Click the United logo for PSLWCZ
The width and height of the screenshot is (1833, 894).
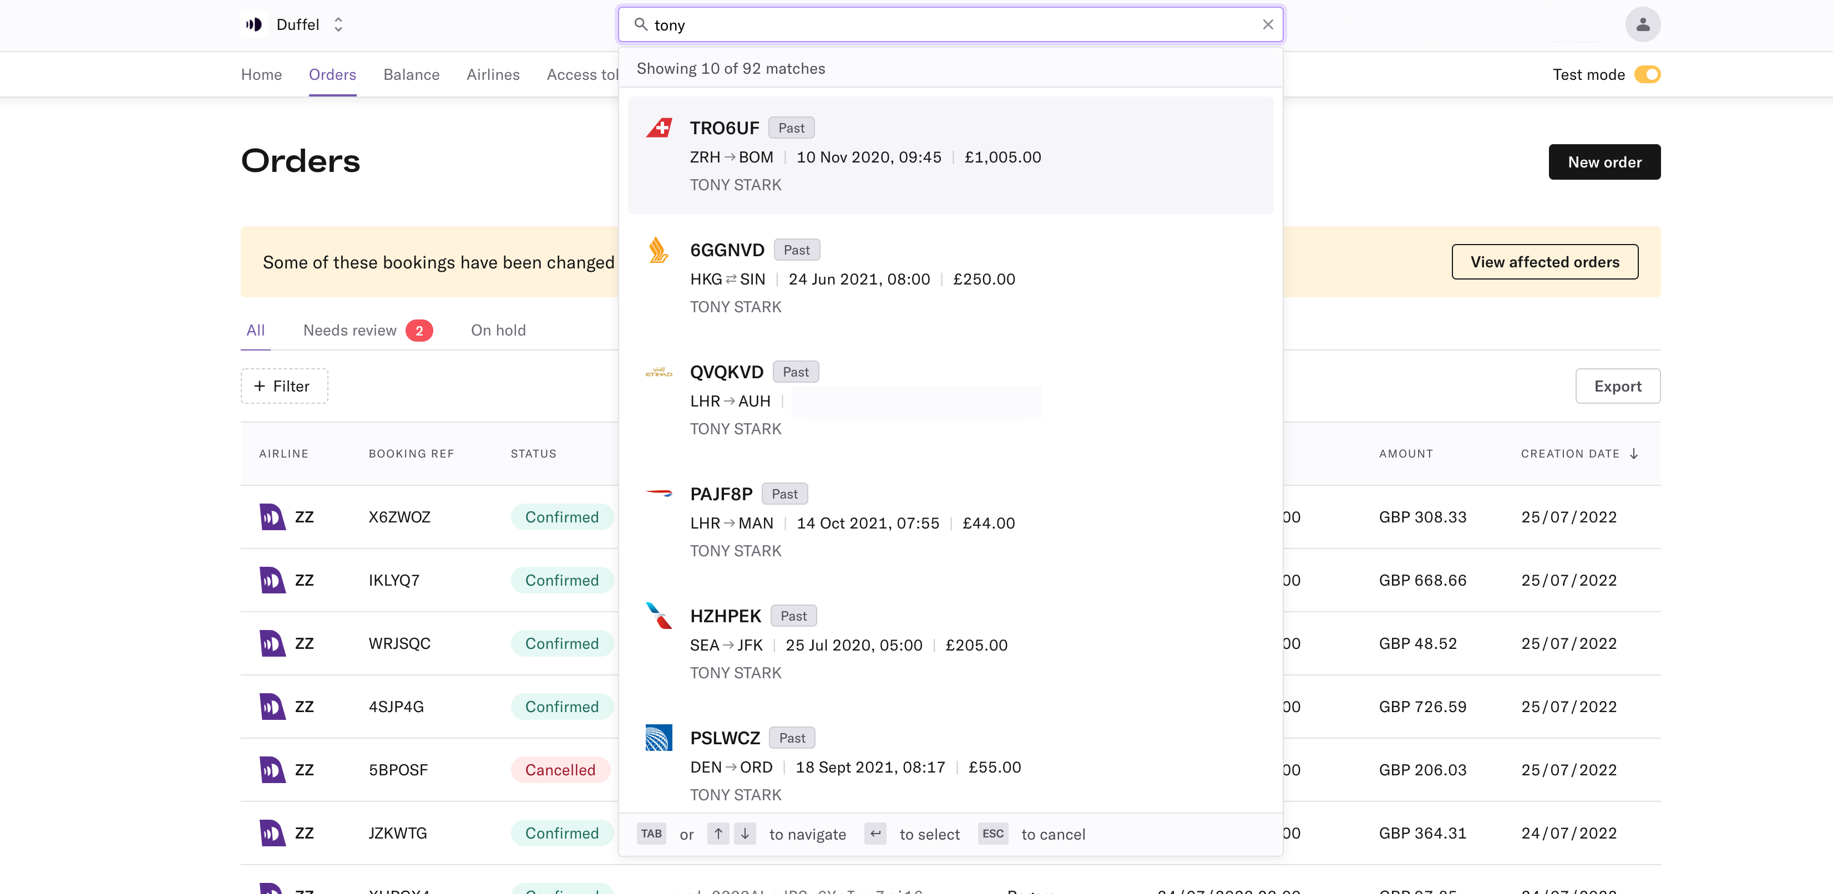pos(659,738)
